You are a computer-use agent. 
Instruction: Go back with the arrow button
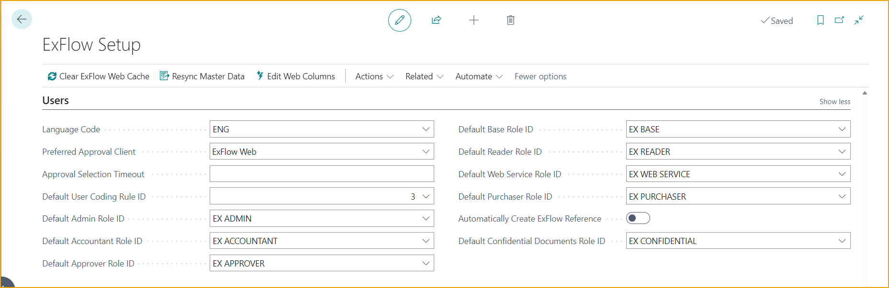click(22, 20)
